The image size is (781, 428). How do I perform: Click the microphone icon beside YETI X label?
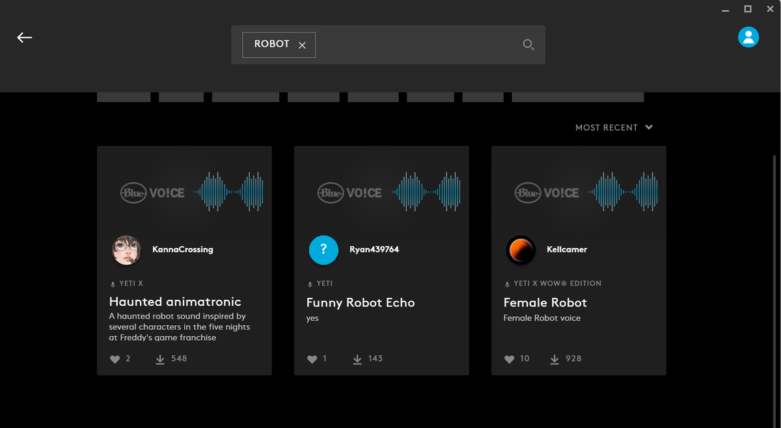[x=113, y=283]
